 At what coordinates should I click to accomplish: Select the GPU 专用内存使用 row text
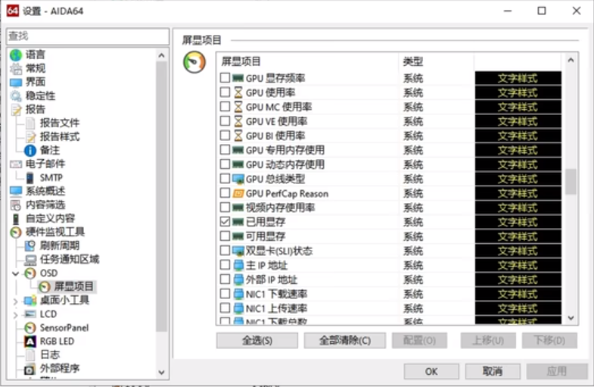285,150
